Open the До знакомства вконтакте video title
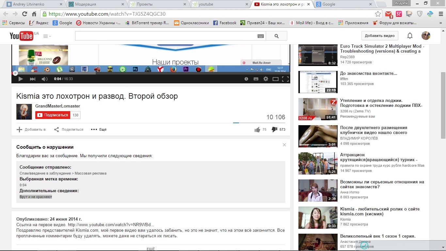The width and height of the screenshot is (446, 251). [x=369, y=74]
